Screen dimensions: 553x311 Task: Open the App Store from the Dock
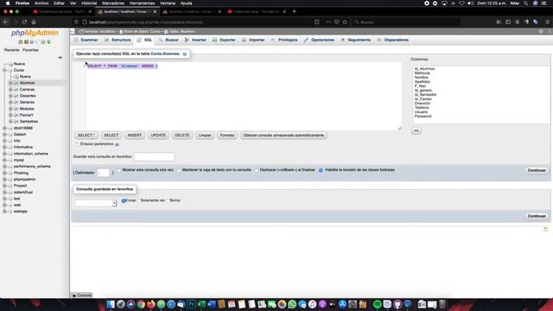pos(342,304)
